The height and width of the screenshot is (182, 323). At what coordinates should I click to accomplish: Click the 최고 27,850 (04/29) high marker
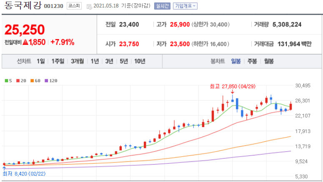[233, 86]
